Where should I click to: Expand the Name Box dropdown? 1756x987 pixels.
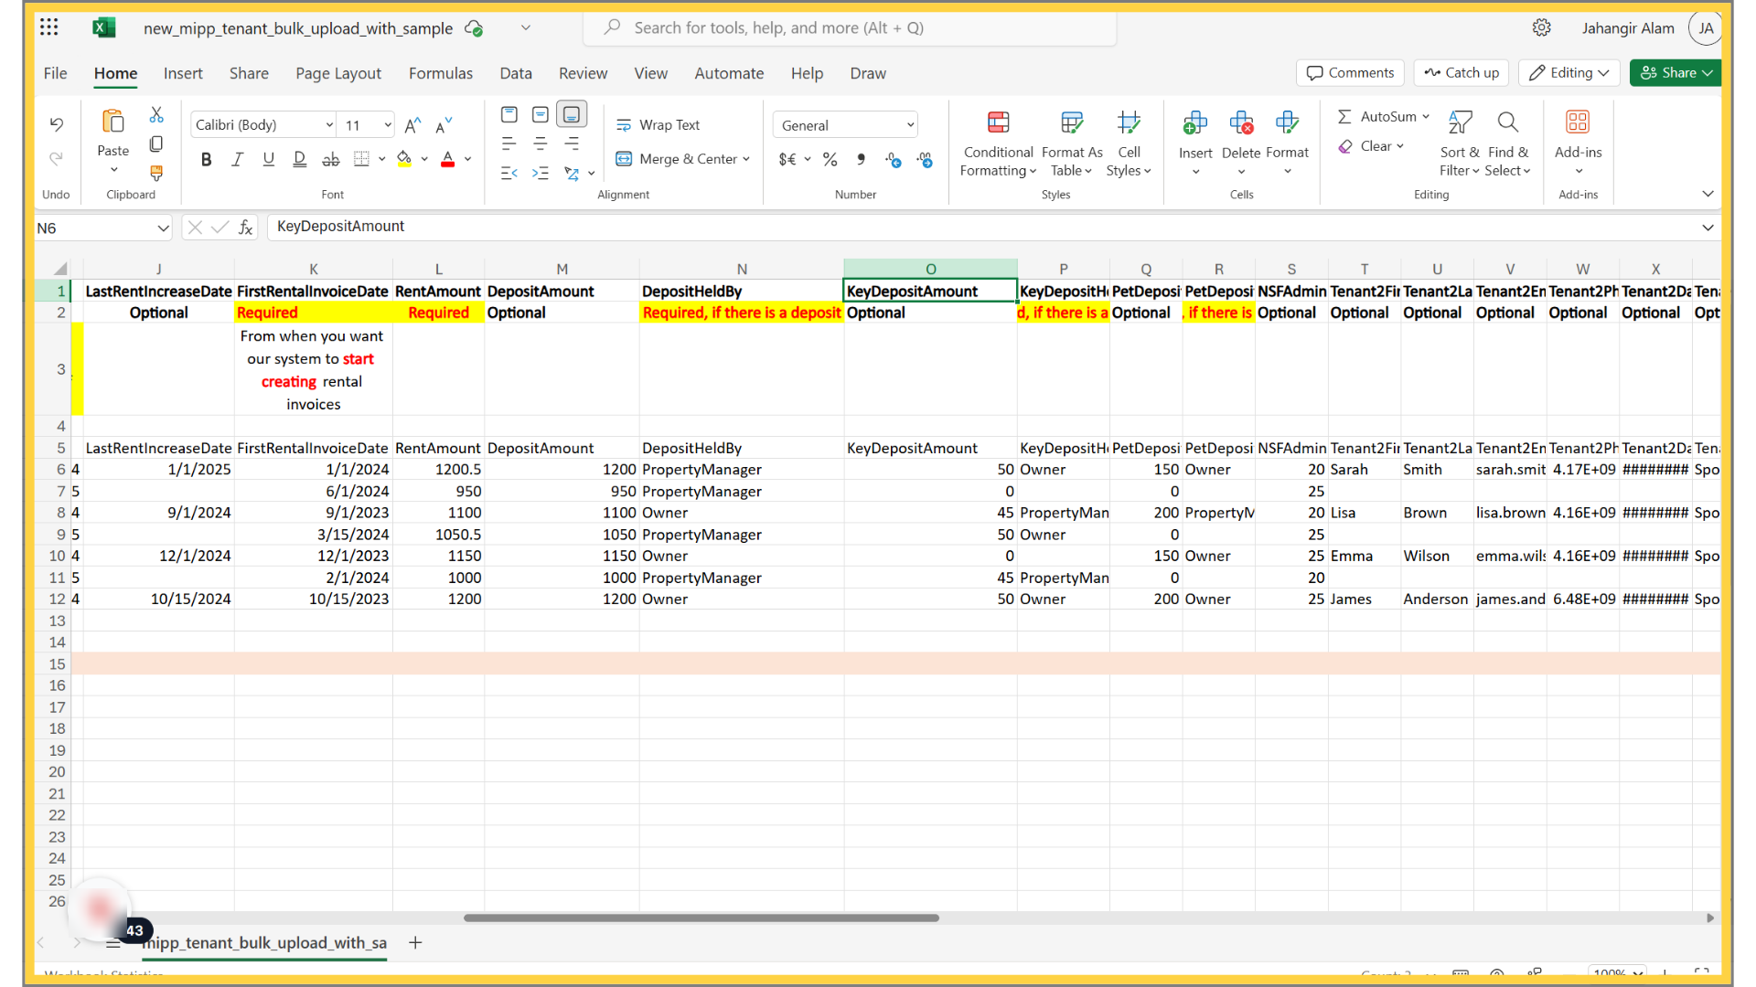[x=163, y=228]
